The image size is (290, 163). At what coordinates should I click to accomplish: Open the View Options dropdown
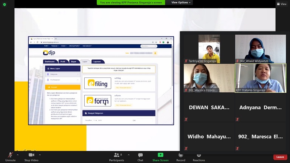point(181,2)
